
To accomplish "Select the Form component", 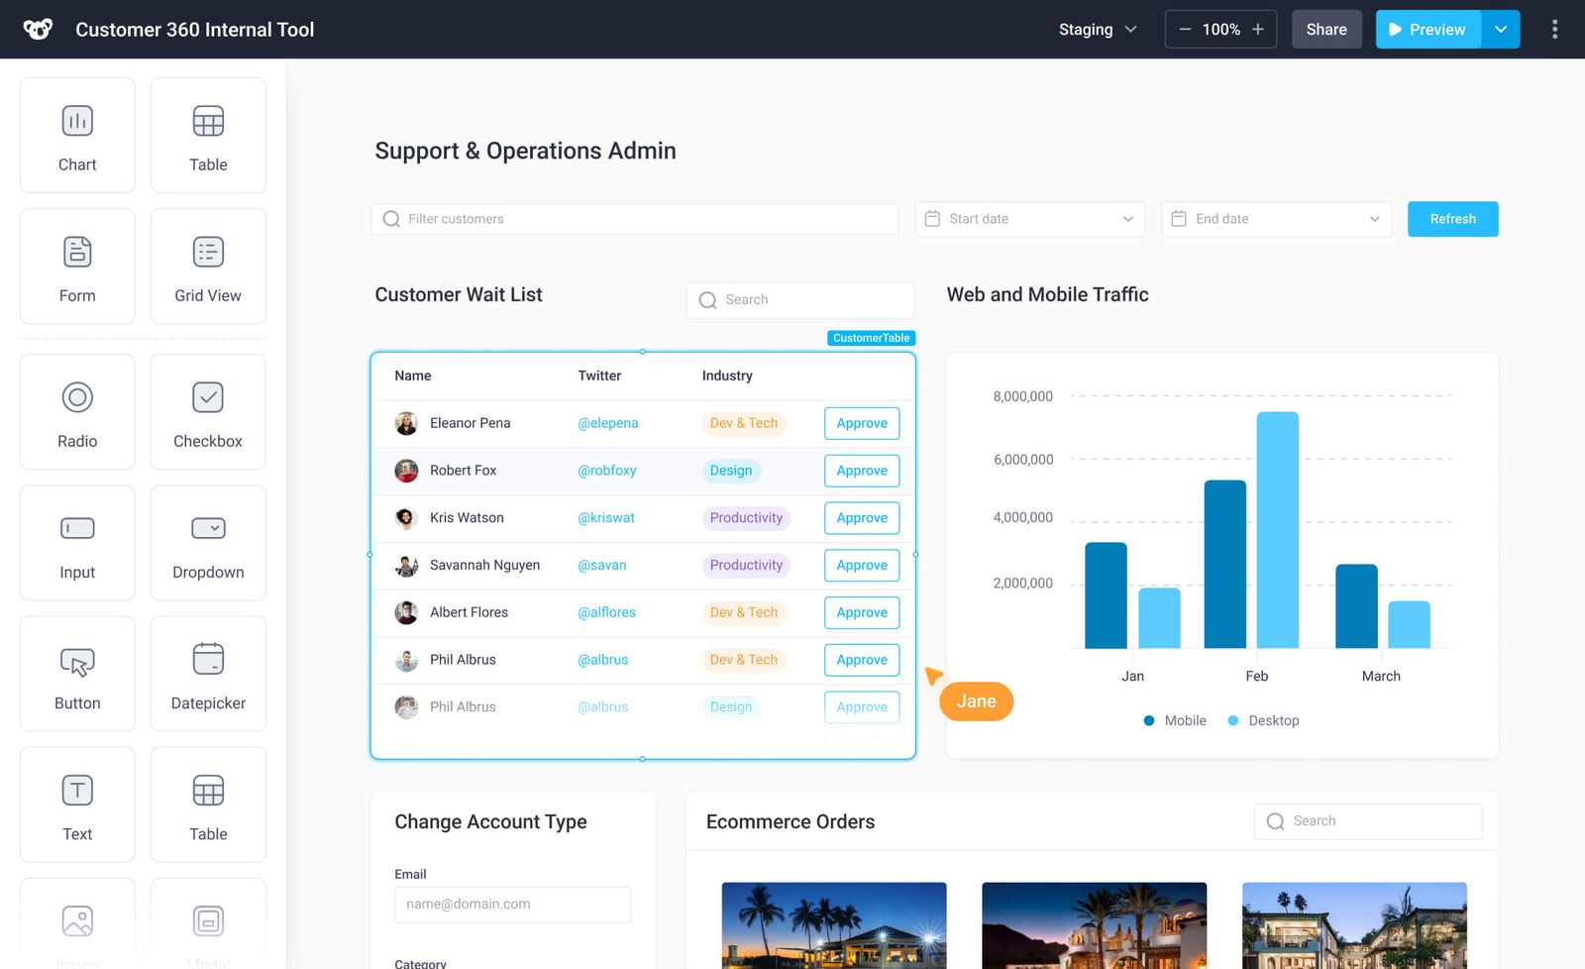I will [76, 266].
